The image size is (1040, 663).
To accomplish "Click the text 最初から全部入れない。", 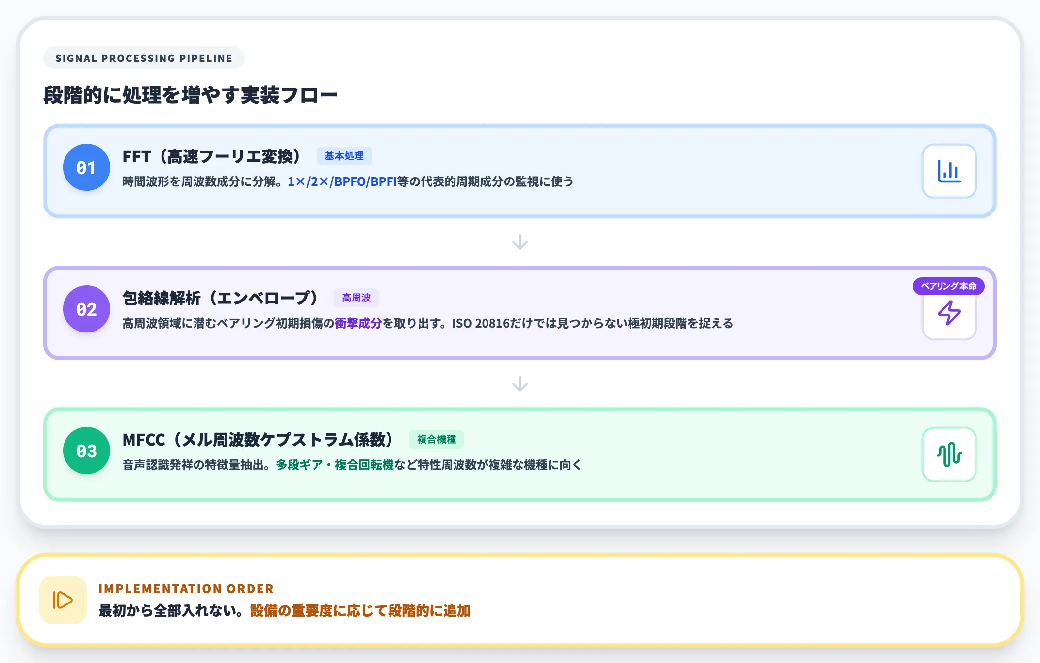I will [x=171, y=611].
